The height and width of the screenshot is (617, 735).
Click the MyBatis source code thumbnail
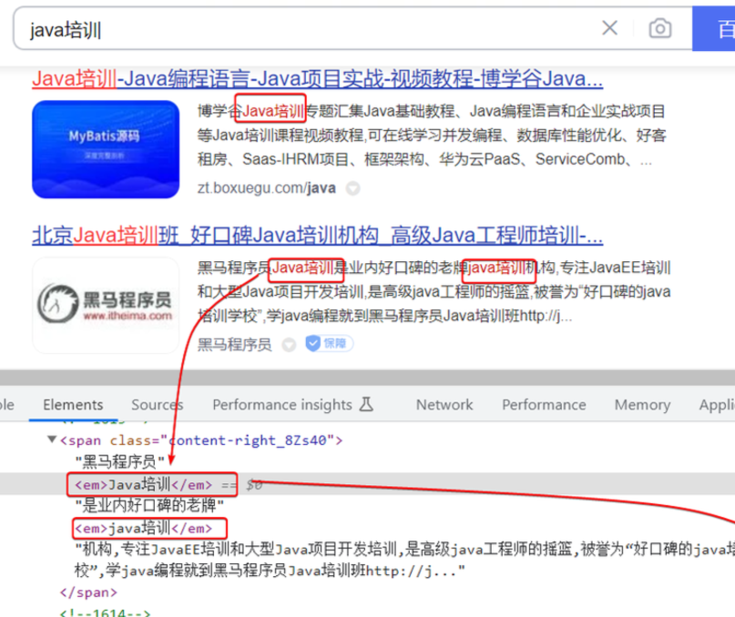pos(106,149)
